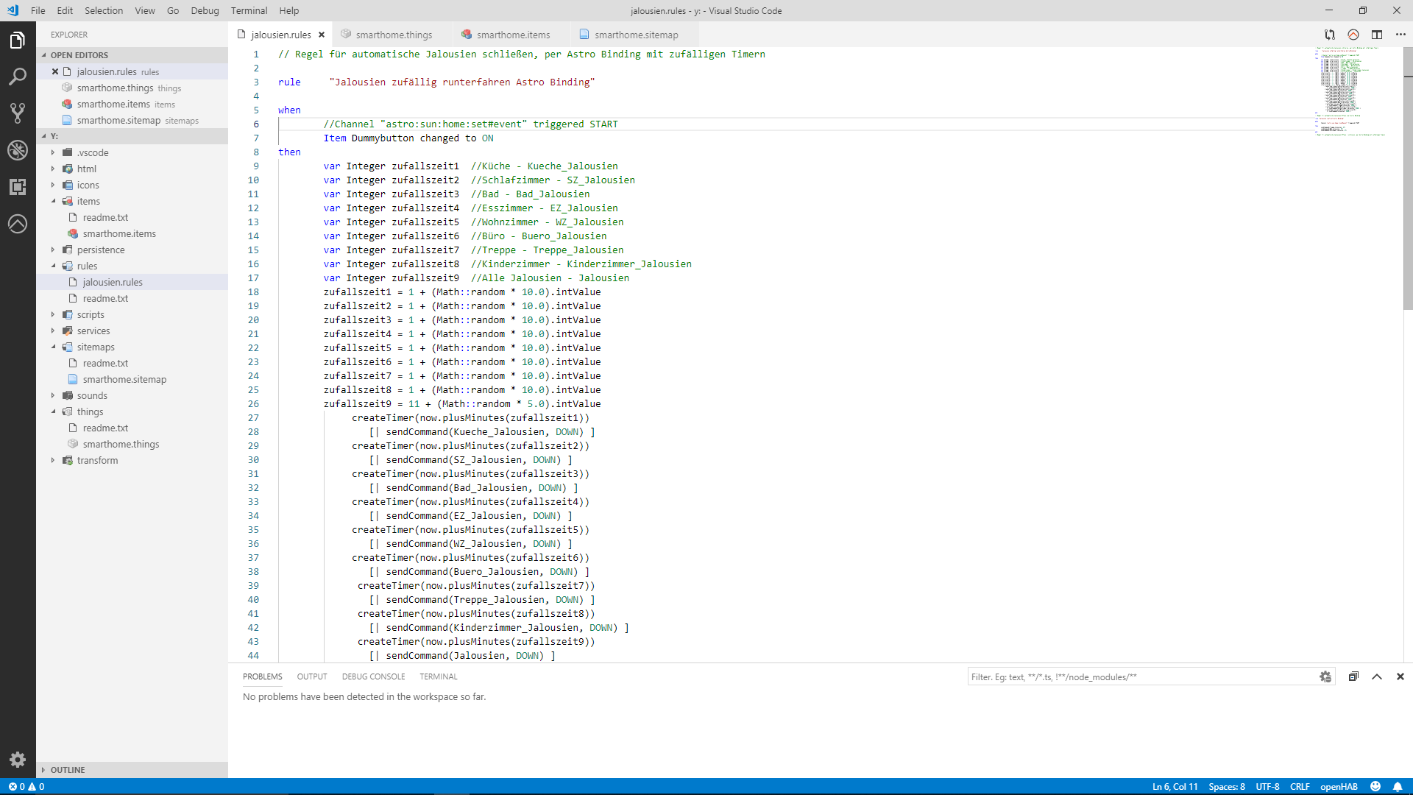Click the Open Changes icon in editor toolbar
The width and height of the screenshot is (1413, 795).
click(x=1330, y=35)
